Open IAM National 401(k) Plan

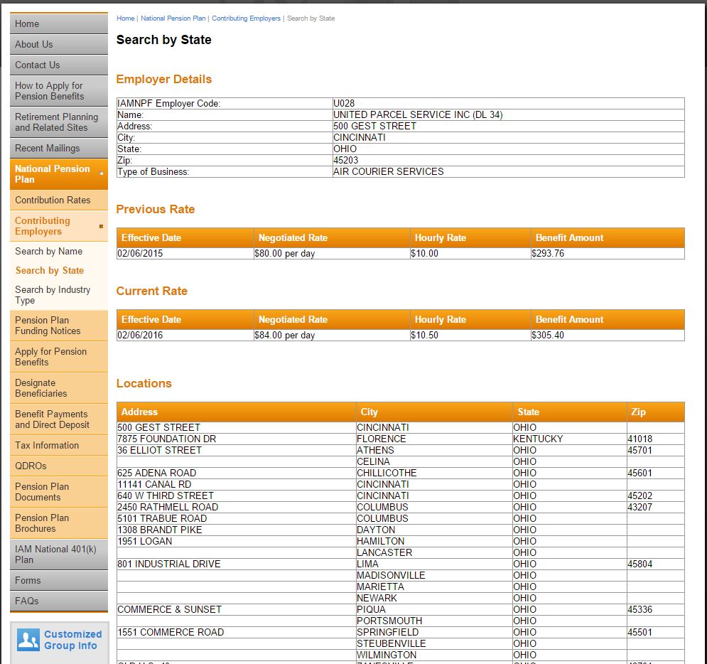(59, 555)
